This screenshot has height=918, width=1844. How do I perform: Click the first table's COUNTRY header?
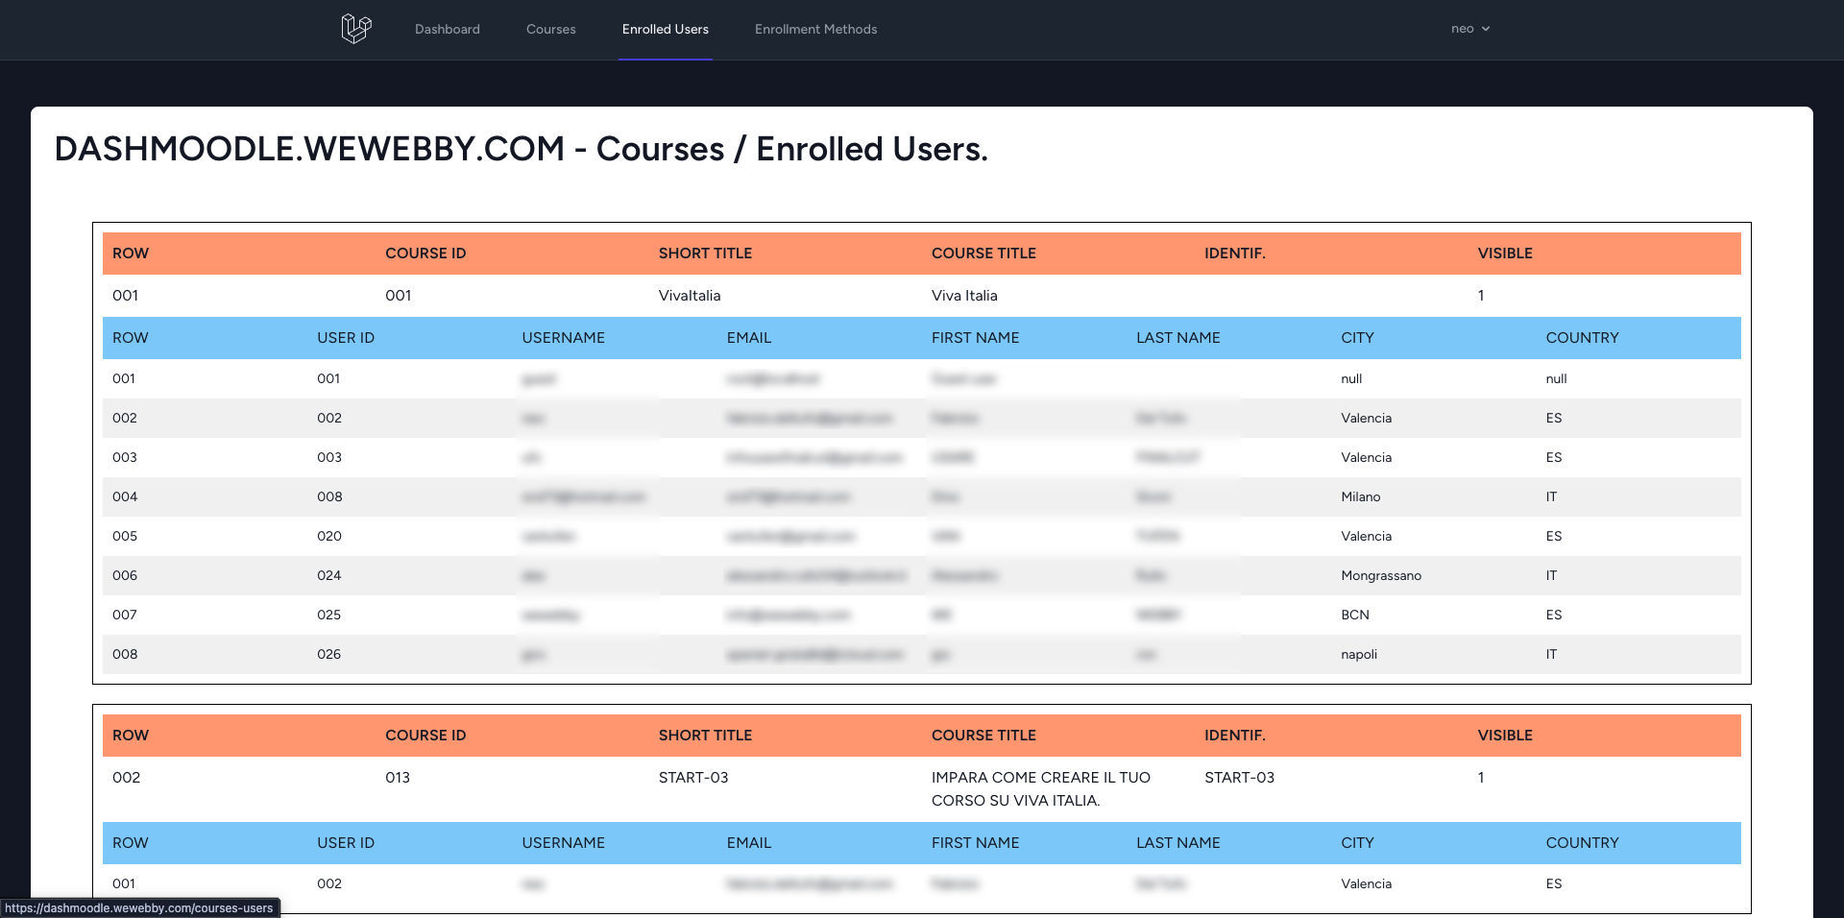[1583, 338]
